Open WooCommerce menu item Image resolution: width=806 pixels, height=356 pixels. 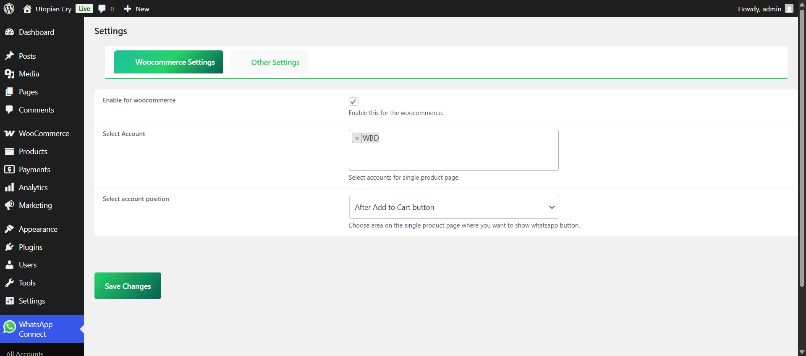tap(42, 133)
